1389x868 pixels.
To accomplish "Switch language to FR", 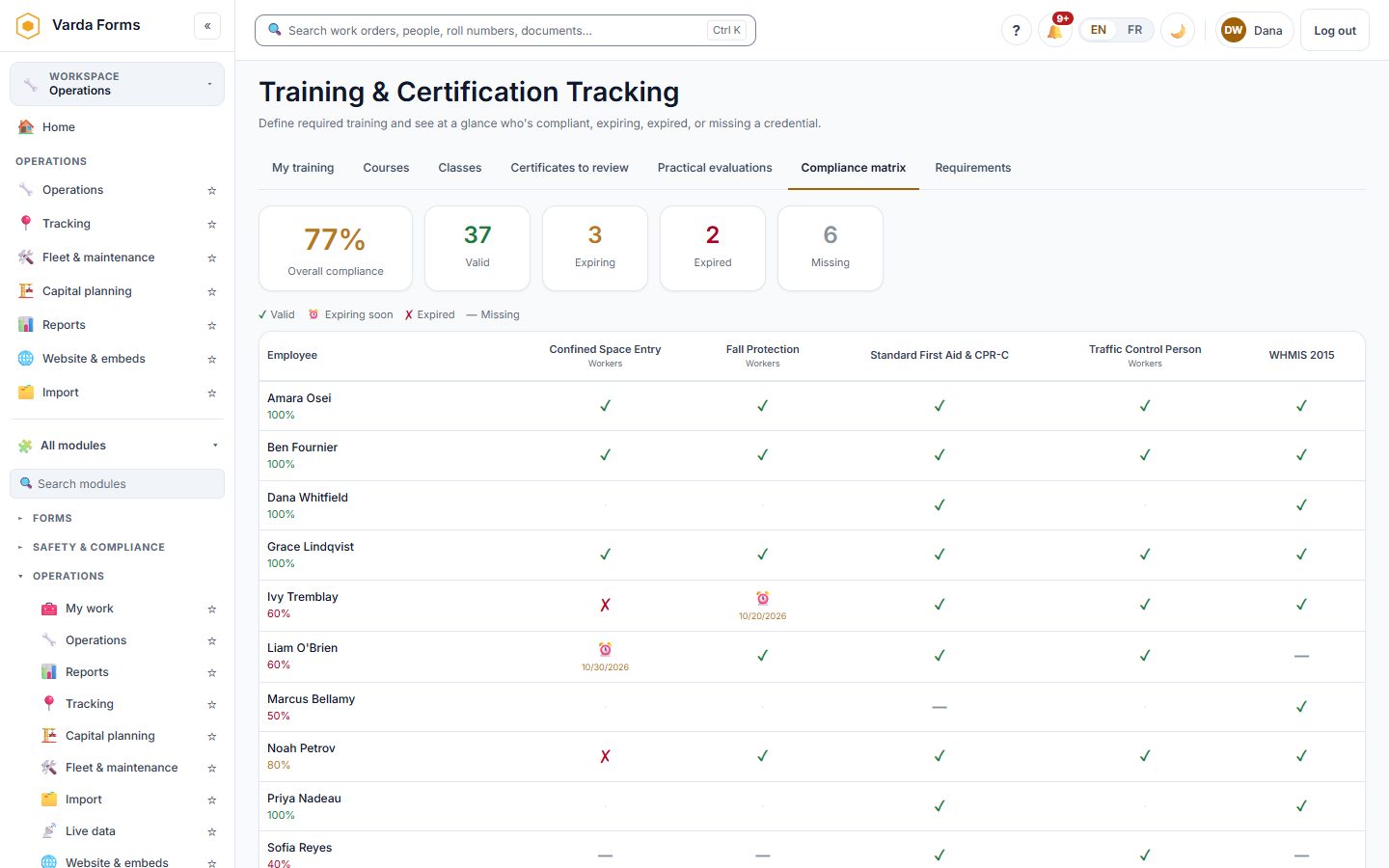I will click(1134, 30).
